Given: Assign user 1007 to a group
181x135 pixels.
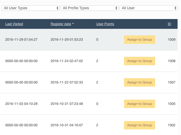Looking at the screenshot, I should click(139, 82).
